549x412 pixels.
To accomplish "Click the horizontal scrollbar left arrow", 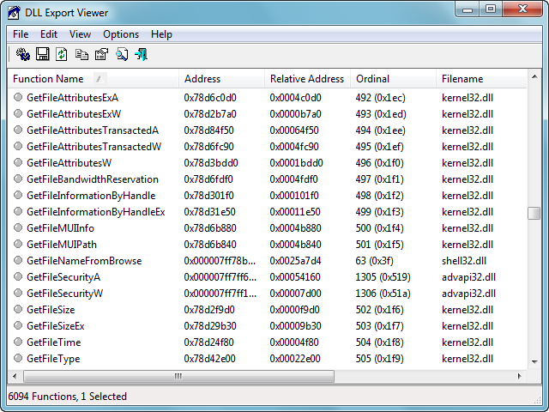I will (15, 376).
